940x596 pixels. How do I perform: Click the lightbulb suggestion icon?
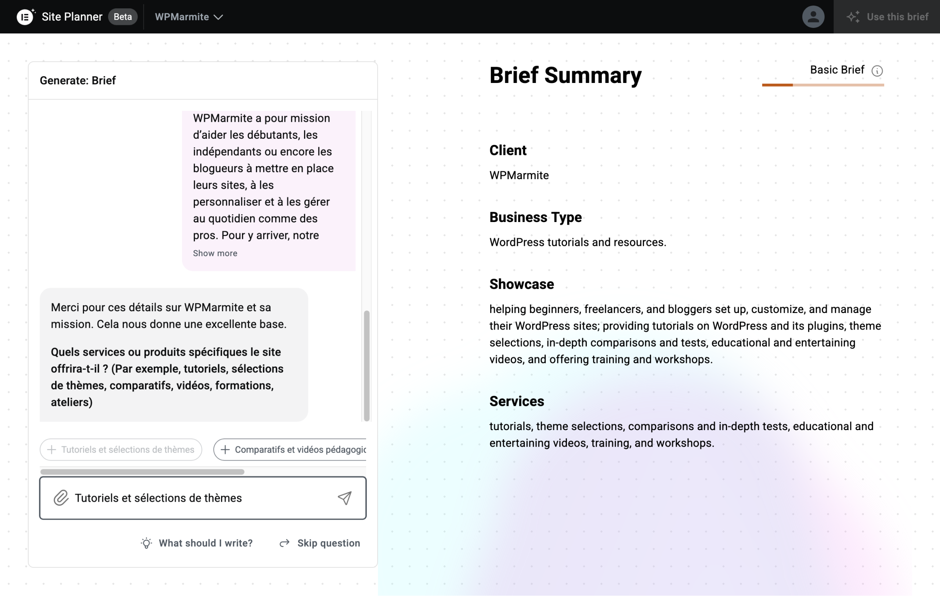(147, 544)
